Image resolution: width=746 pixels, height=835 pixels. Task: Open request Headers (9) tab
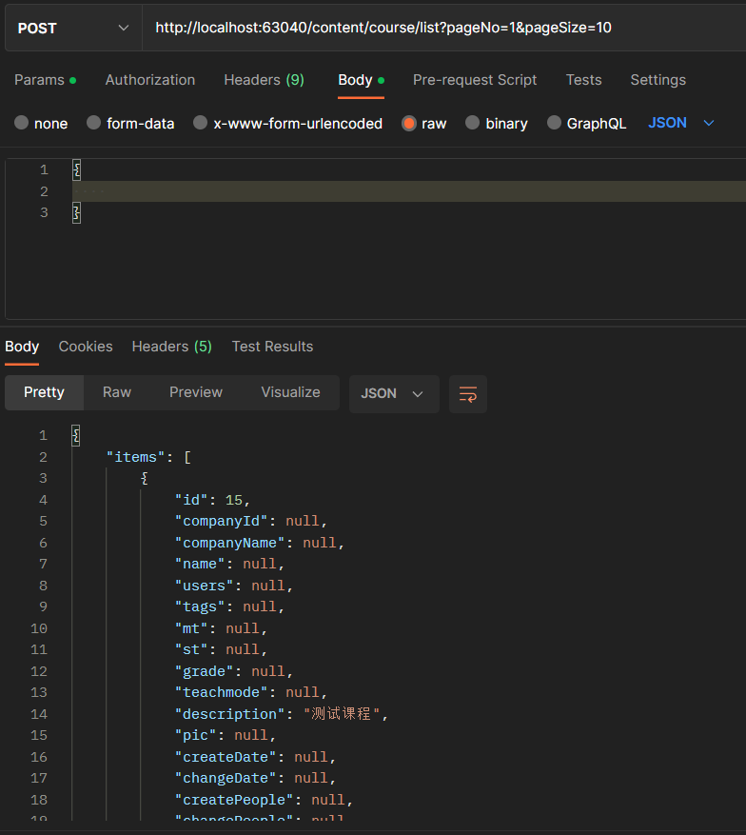[x=264, y=80]
